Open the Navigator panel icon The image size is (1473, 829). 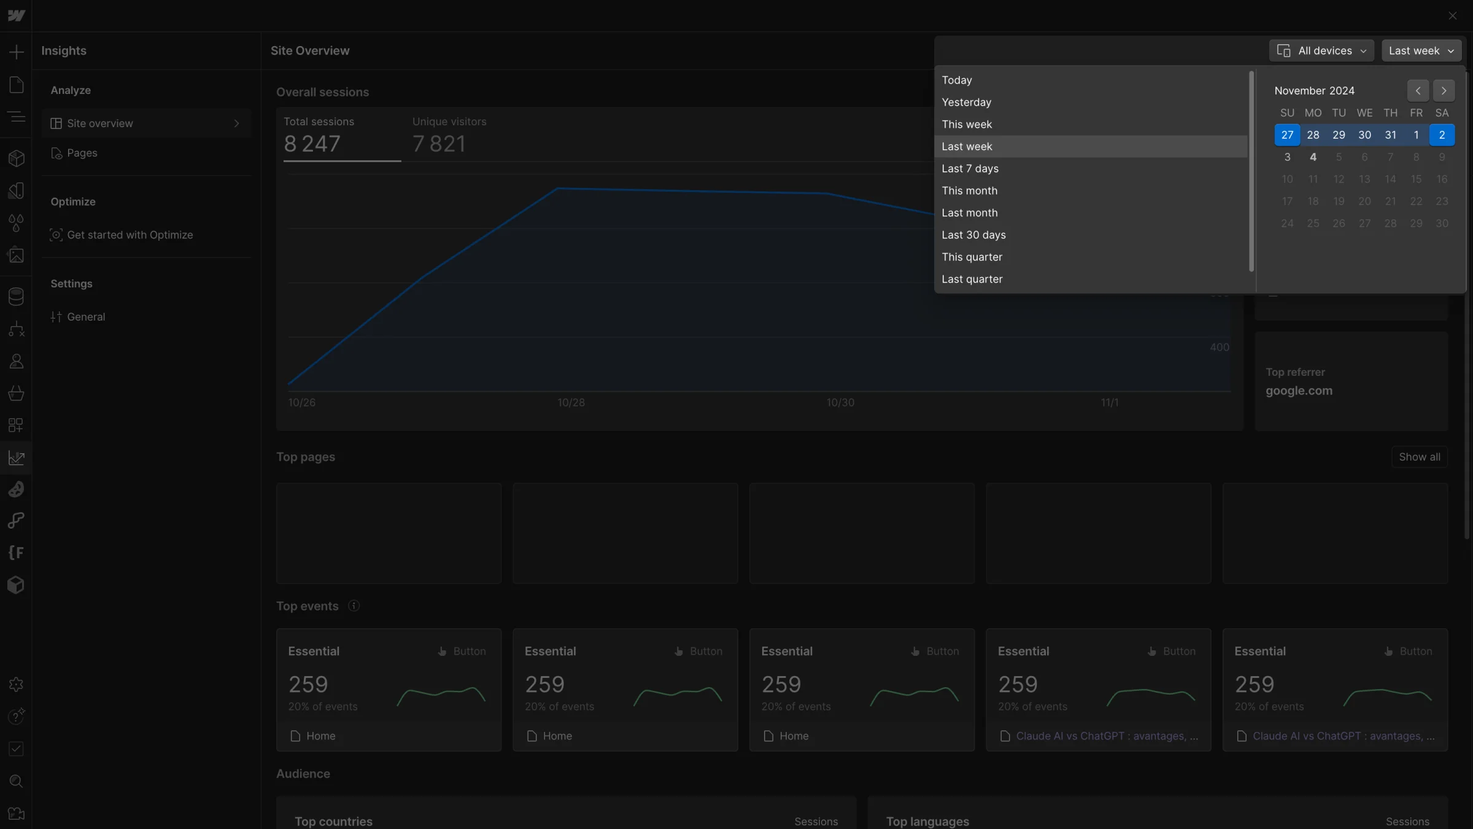pyautogui.click(x=16, y=117)
